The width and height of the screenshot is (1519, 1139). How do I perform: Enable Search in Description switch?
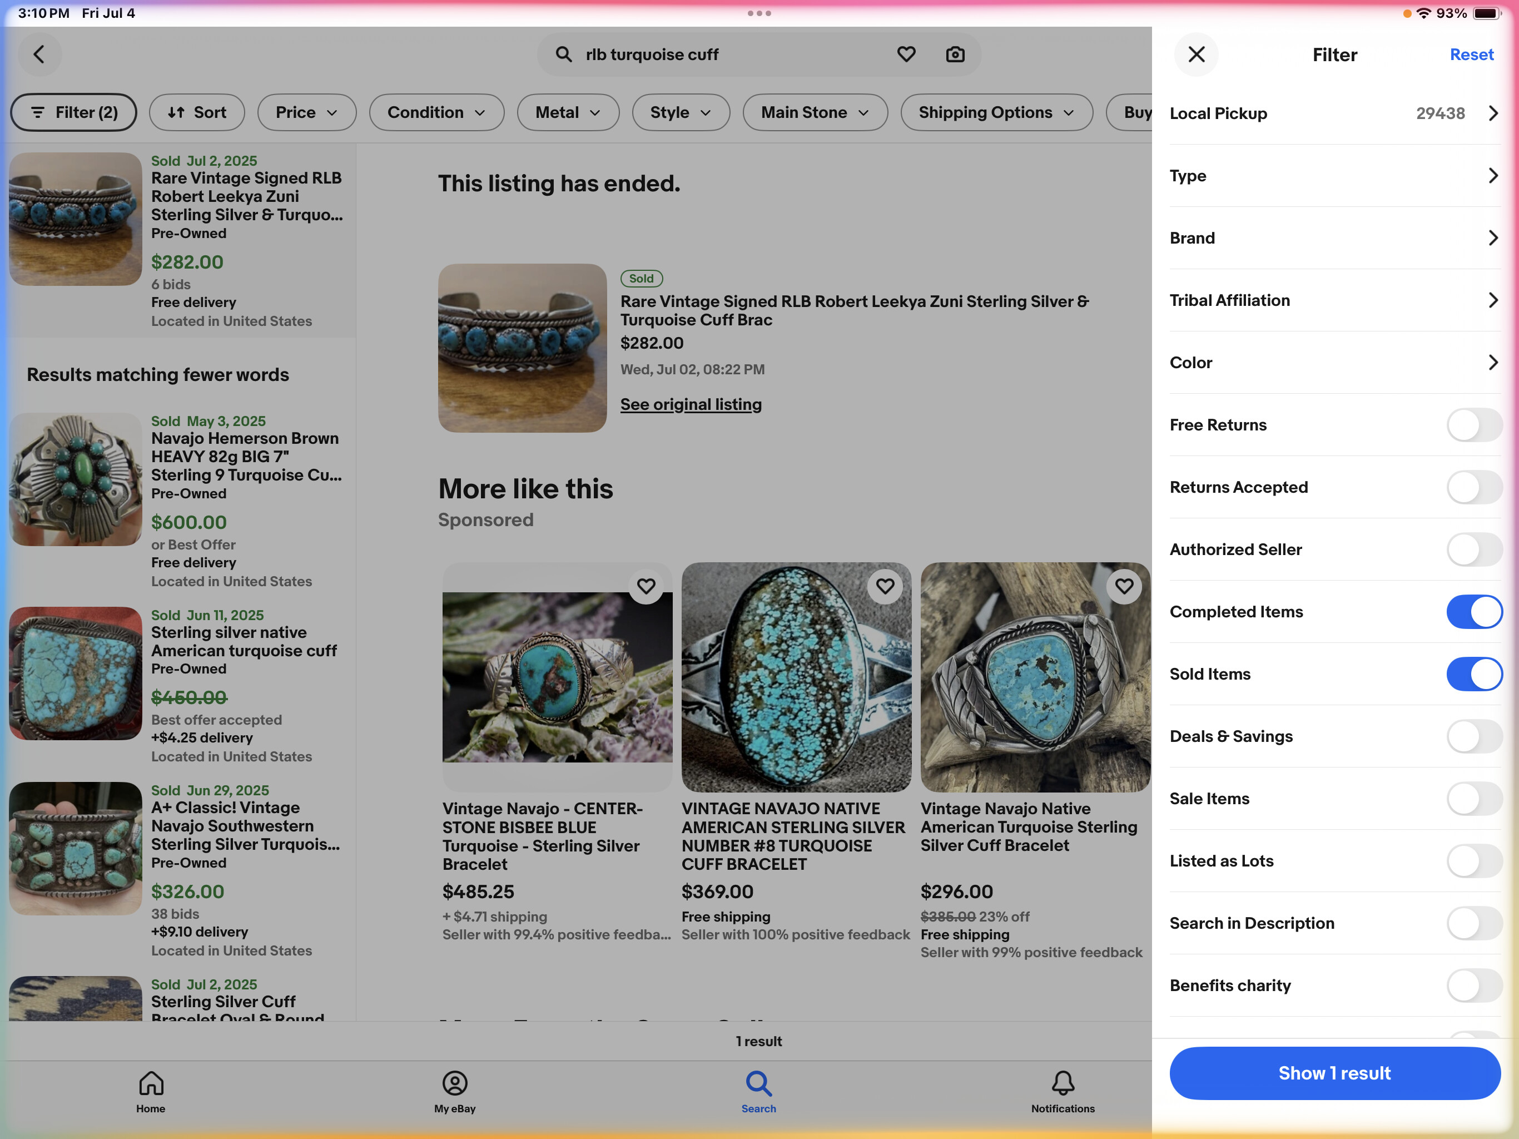tap(1475, 923)
